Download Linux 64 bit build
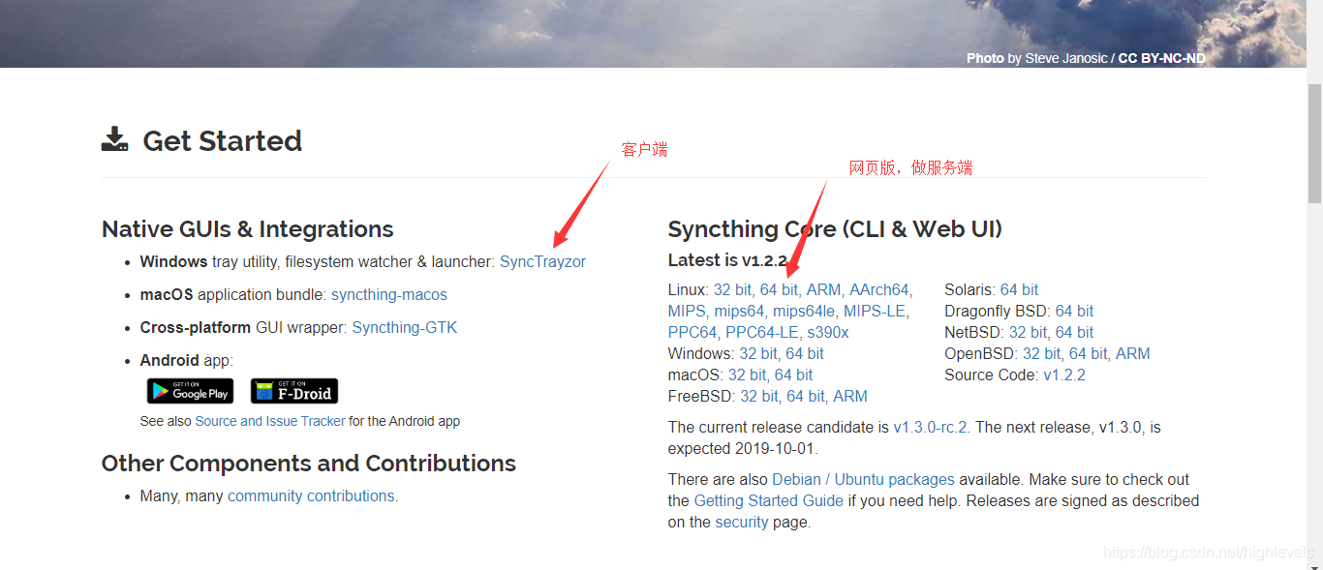 coord(779,289)
